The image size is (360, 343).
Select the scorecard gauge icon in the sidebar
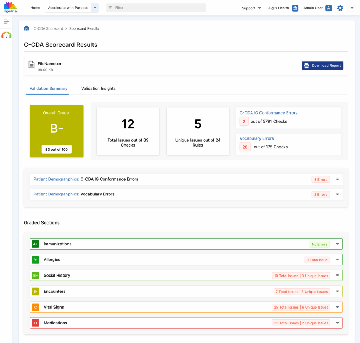pyautogui.click(x=6, y=35)
